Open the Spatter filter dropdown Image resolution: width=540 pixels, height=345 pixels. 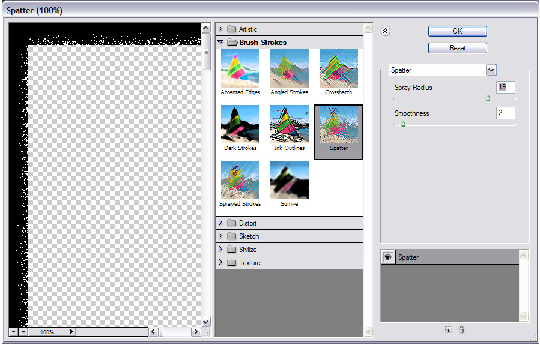(x=442, y=70)
